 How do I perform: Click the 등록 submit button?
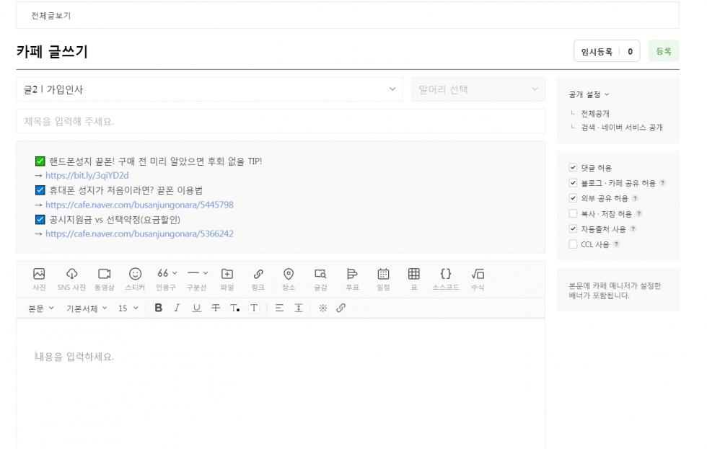click(x=664, y=51)
